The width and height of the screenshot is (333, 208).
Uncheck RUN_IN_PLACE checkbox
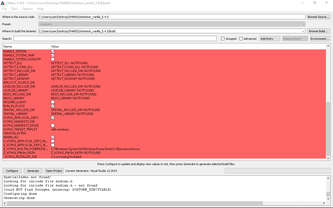pos(53,106)
